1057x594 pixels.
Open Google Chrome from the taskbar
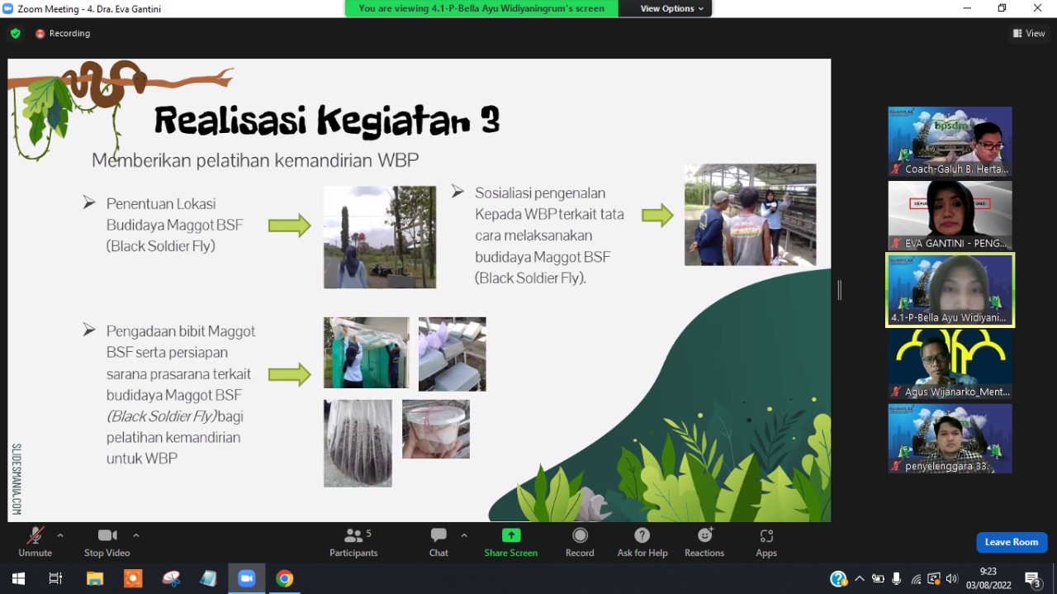coord(284,578)
